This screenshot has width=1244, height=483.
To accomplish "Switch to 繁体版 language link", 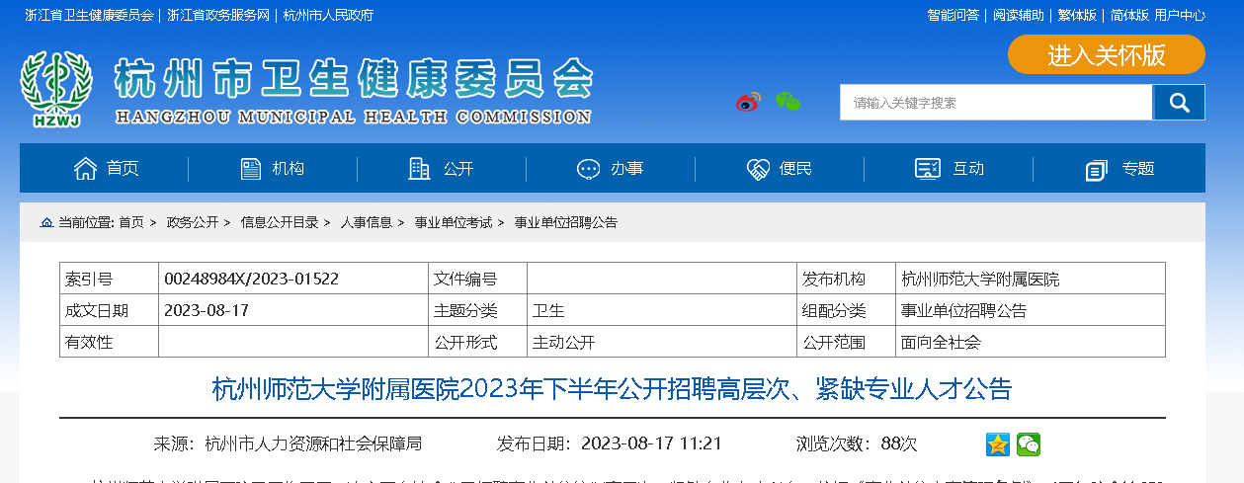I will pos(1077,15).
